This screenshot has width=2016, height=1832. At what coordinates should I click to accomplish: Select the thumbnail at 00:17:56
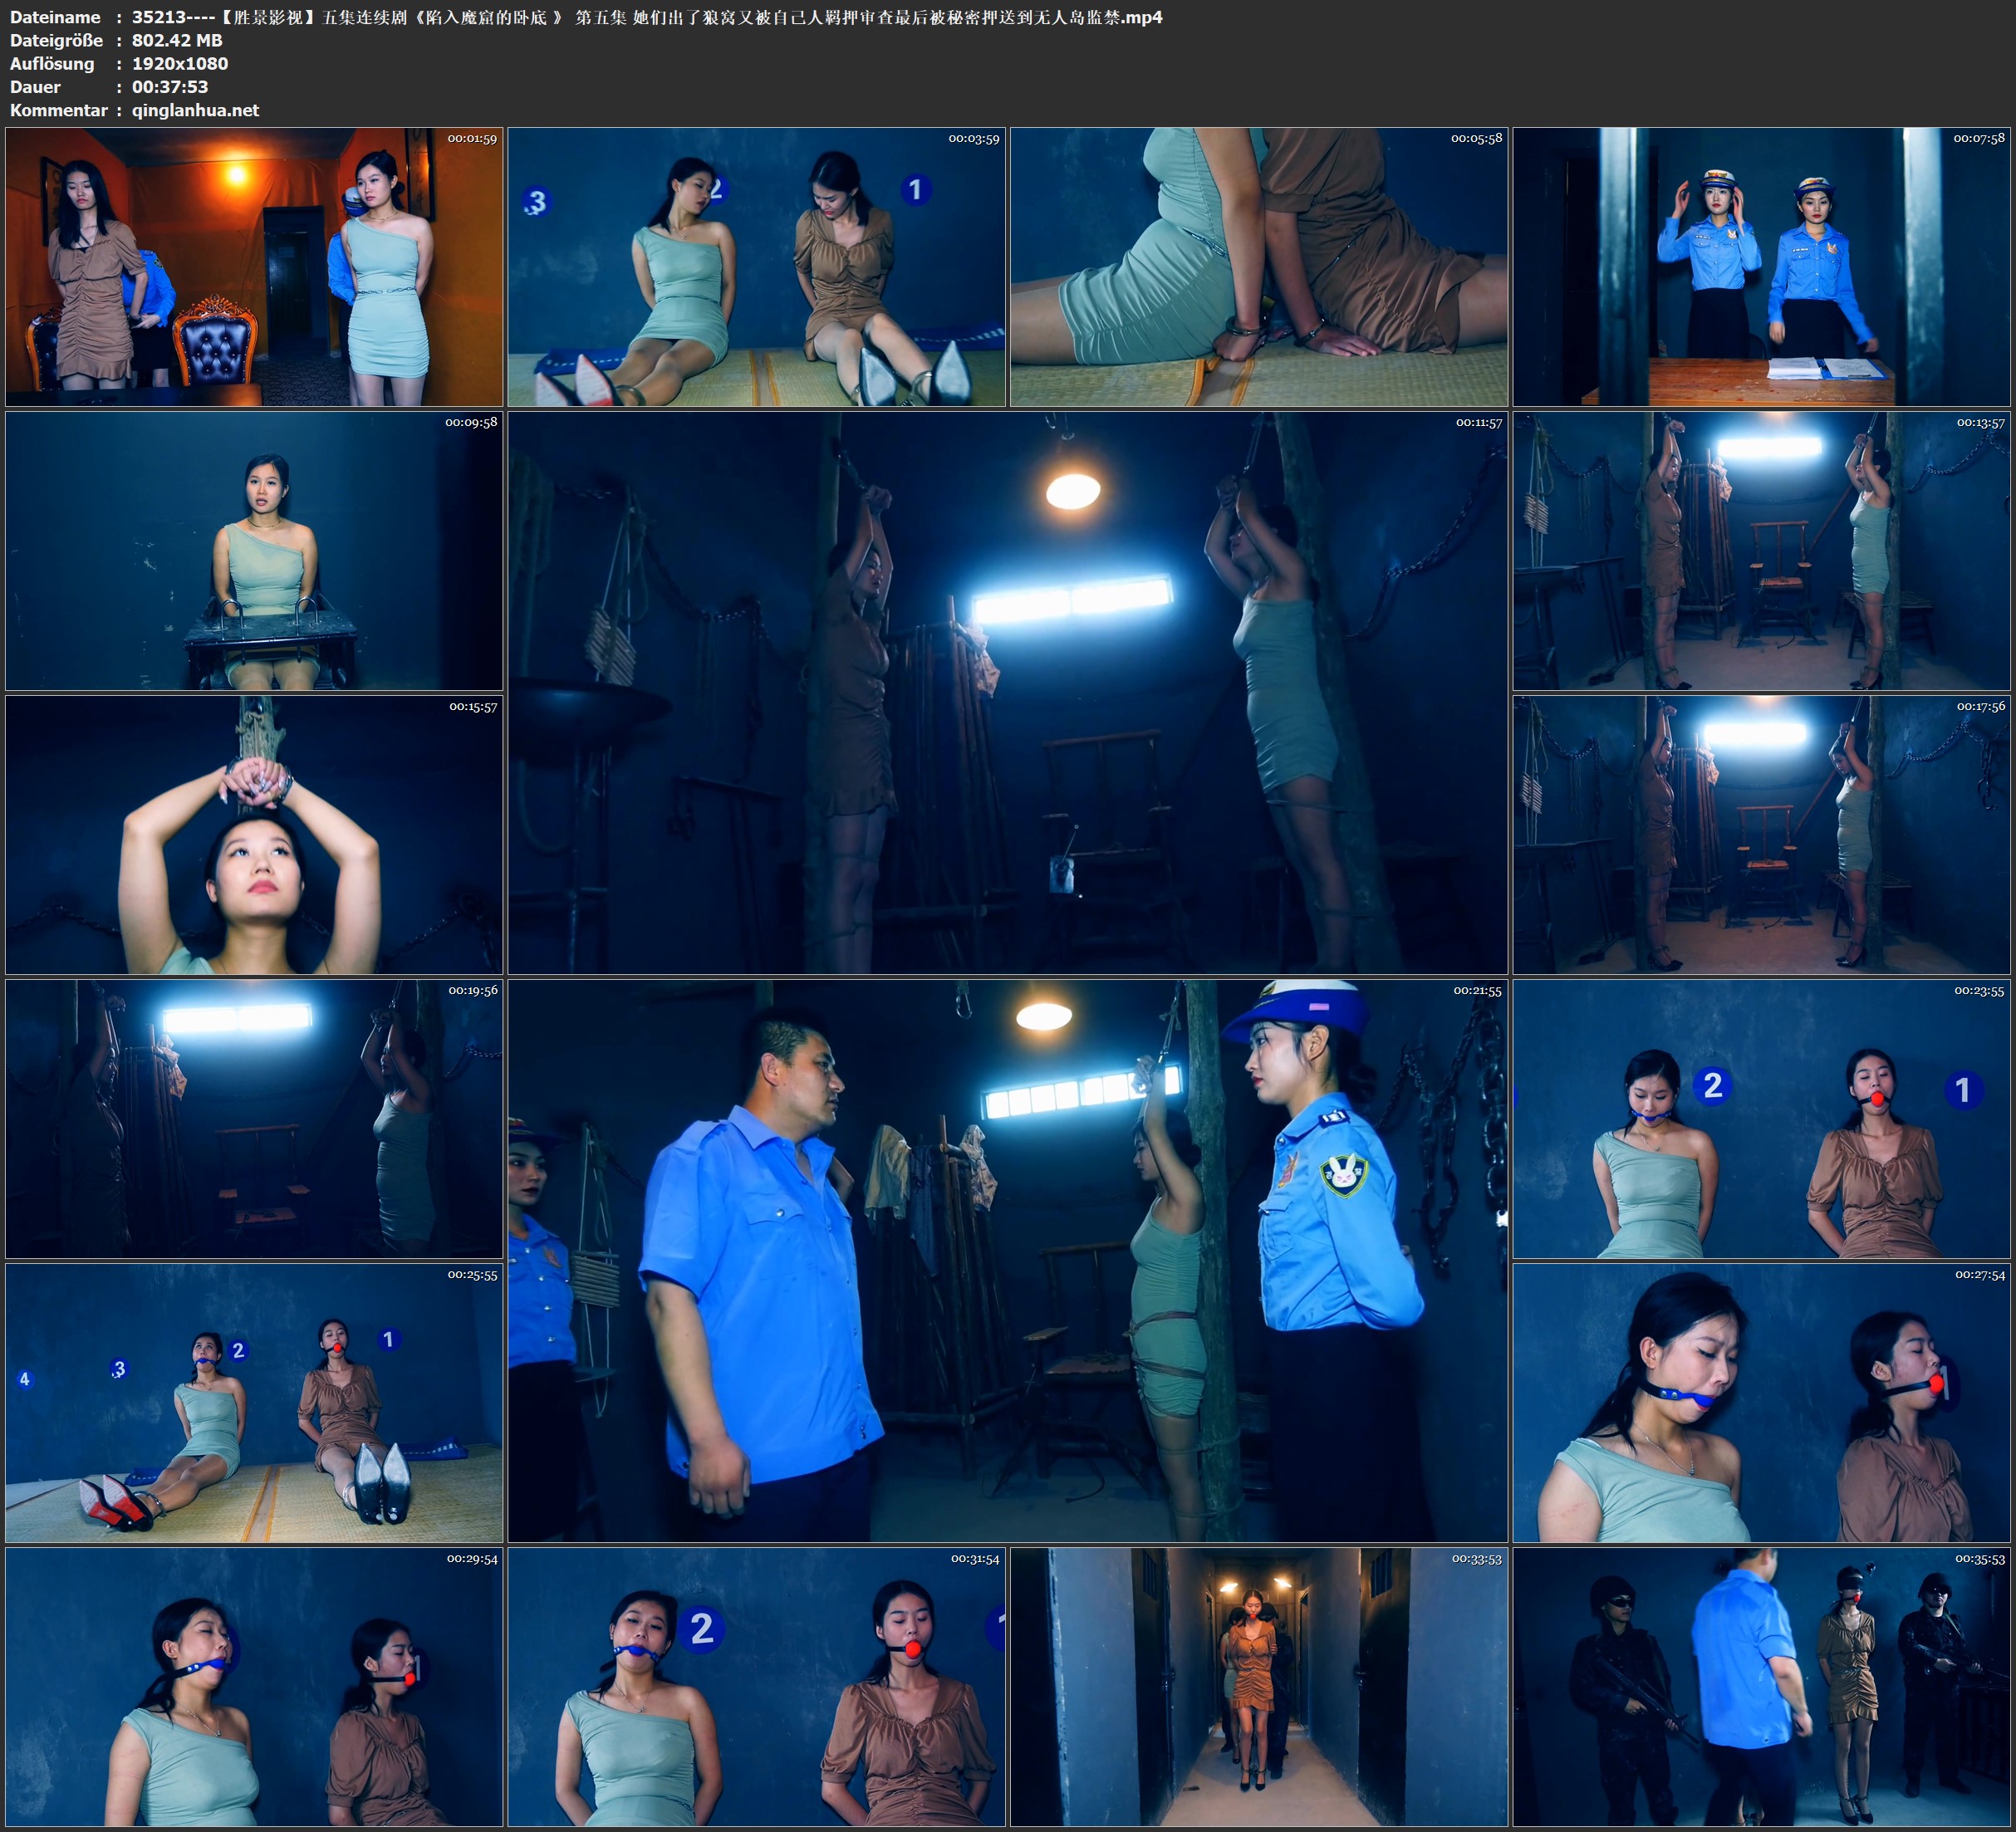click(1761, 835)
